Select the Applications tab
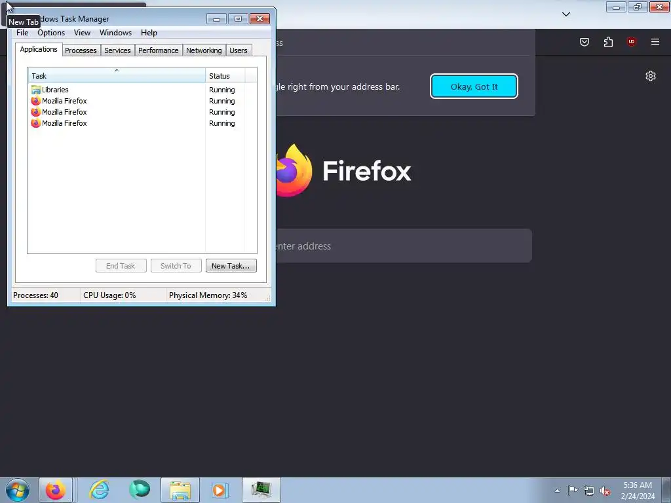This screenshot has width=671, height=503. (x=39, y=49)
